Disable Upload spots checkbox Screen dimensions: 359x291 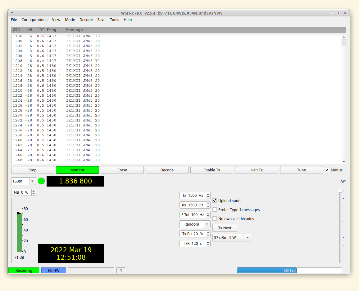point(215,201)
